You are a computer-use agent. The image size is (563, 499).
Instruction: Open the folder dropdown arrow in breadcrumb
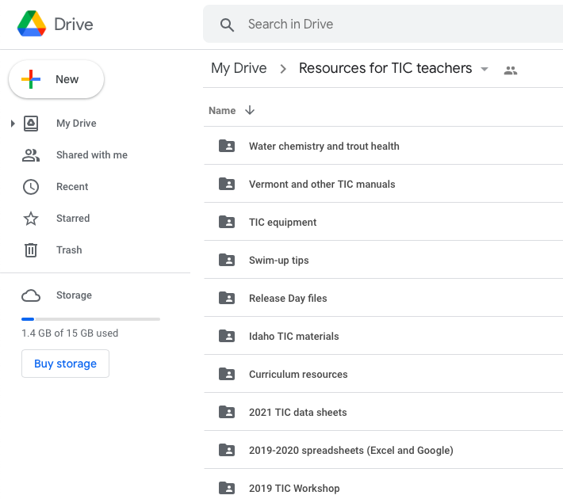click(x=484, y=69)
